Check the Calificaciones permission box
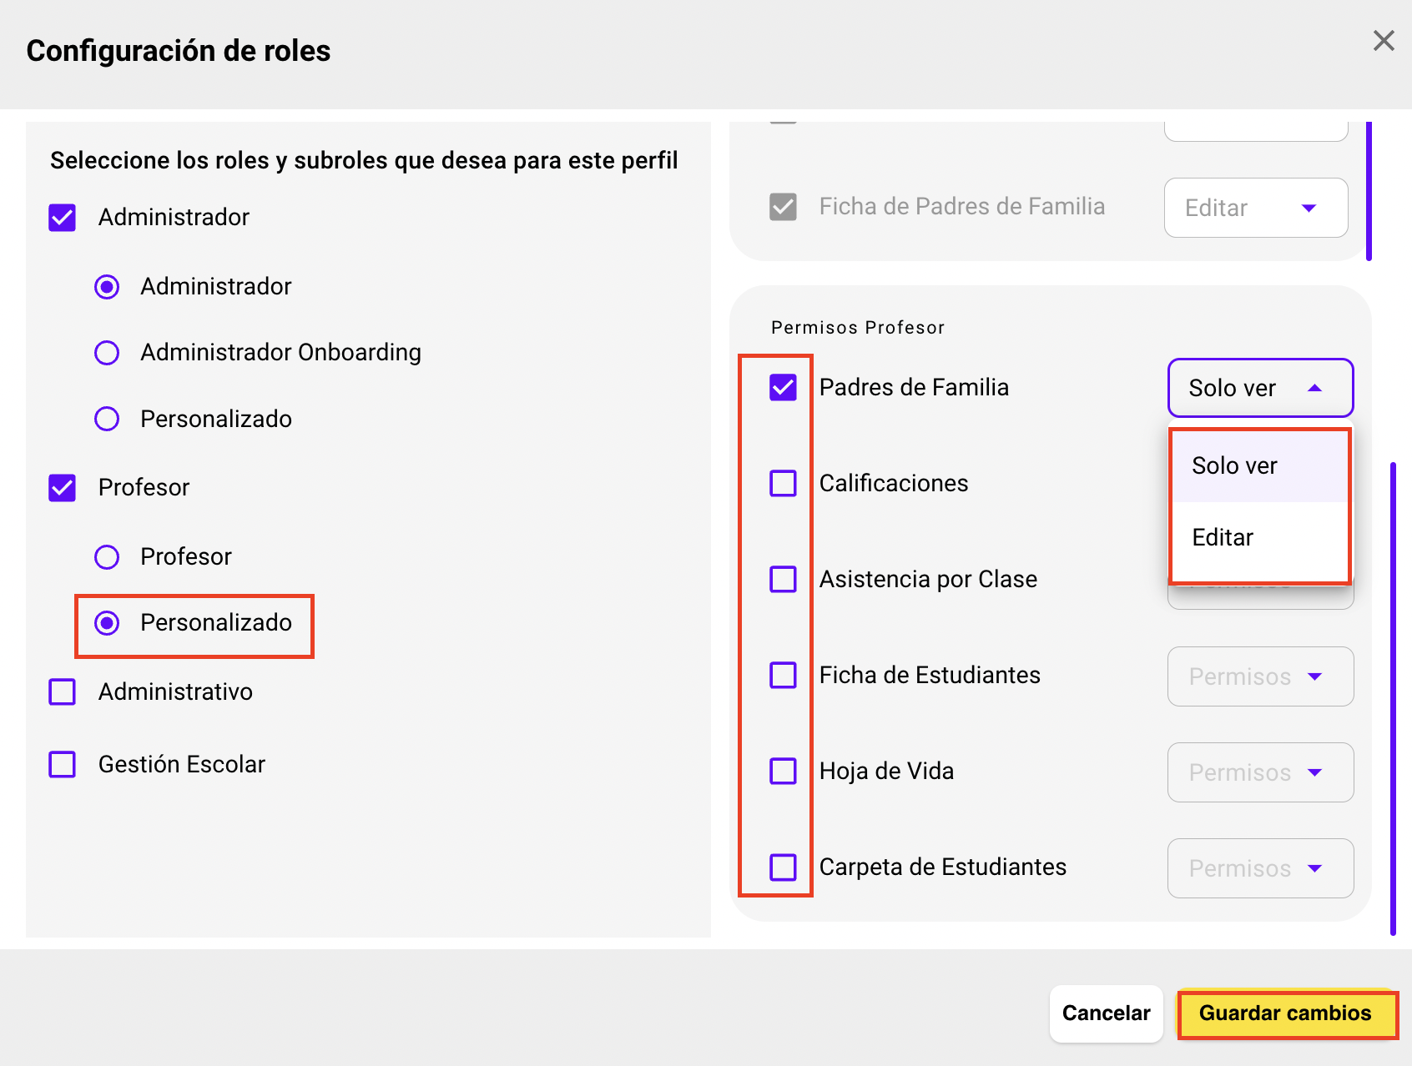This screenshot has width=1412, height=1066. [x=783, y=483]
